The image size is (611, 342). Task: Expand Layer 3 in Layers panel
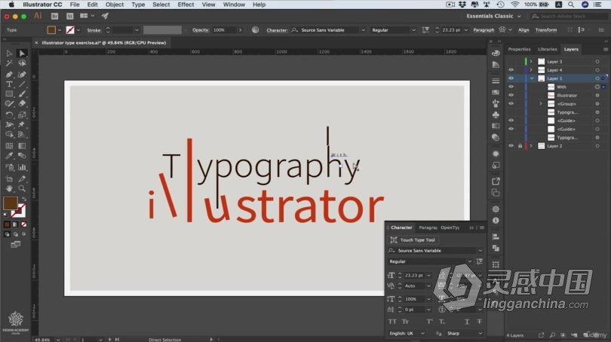[531, 62]
